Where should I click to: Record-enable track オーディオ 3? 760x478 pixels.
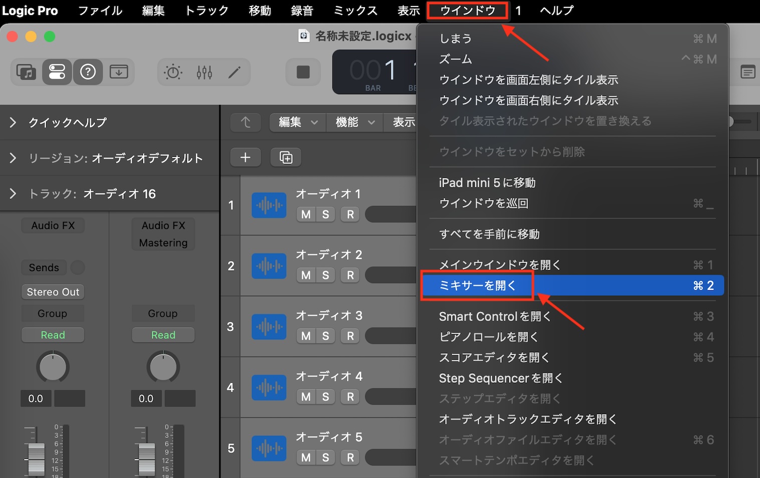coord(350,336)
